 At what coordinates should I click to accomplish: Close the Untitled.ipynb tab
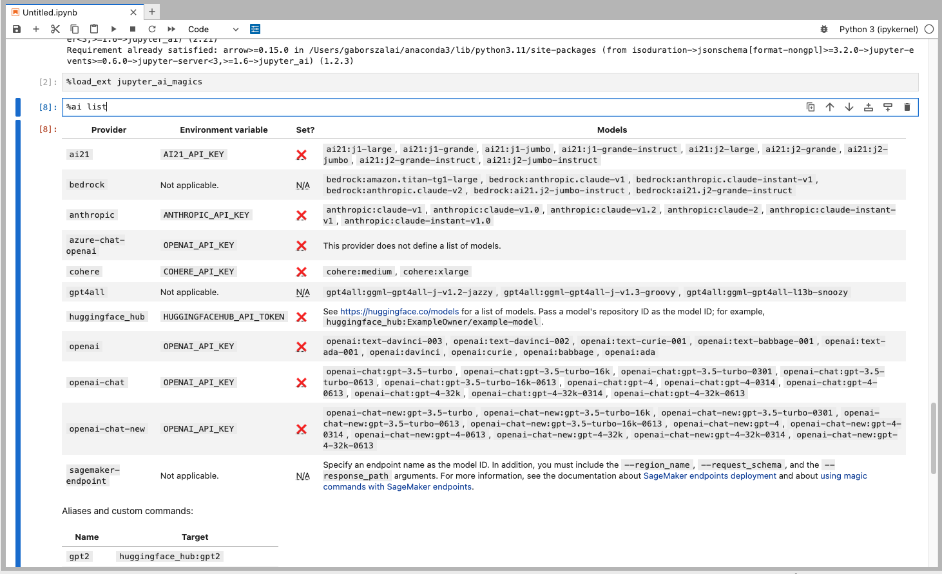coord(133,12)
